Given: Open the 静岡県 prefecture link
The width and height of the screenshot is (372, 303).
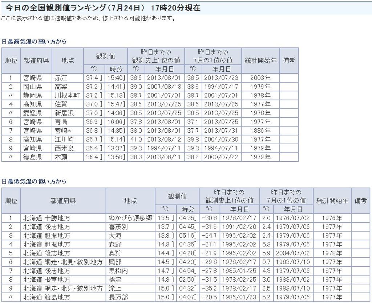Looking at the screenshot, I should click(33, 95).
